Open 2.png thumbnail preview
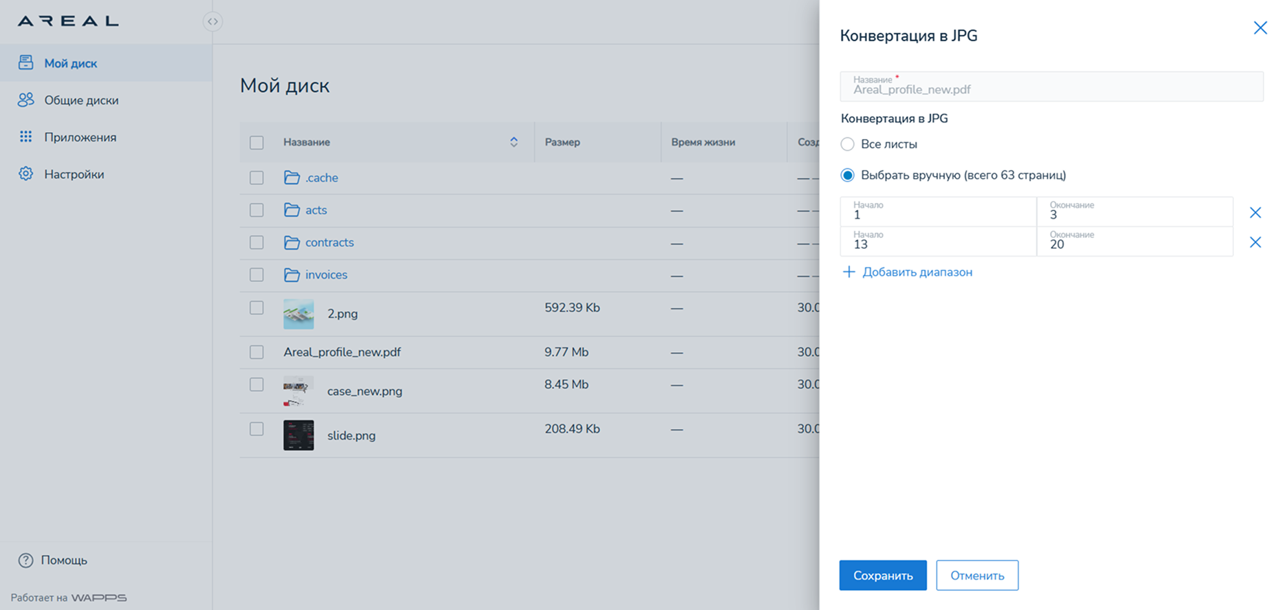Viewport: 1280px width, 610px height. (299, 314)
